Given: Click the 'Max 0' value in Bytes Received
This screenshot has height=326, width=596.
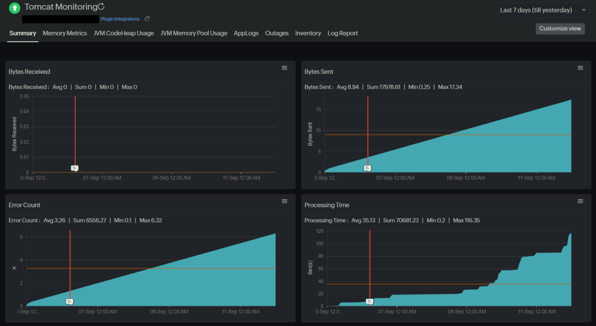Looking at the screenshot, I should (129, 87).
